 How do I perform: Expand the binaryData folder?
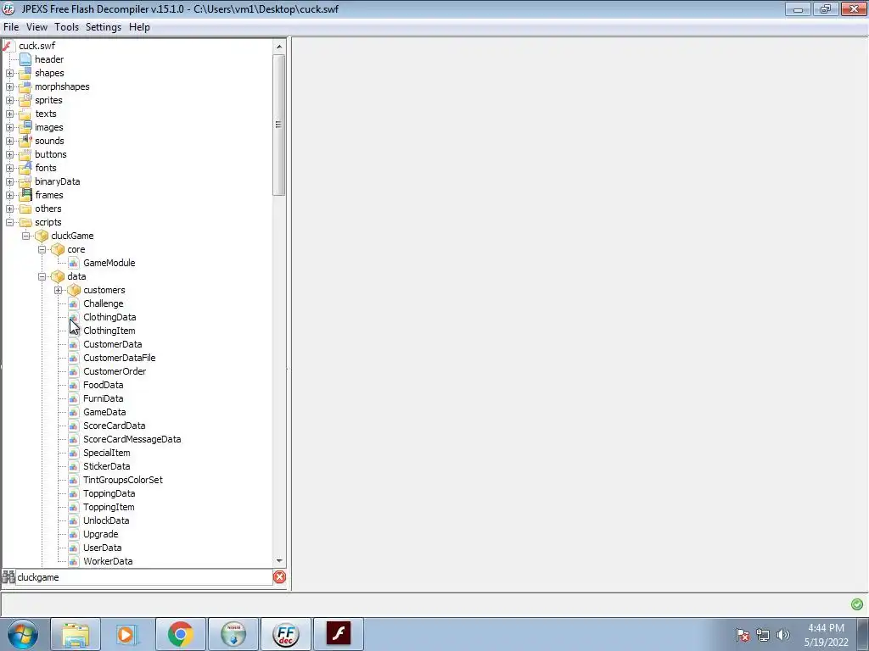pos(10,181)
